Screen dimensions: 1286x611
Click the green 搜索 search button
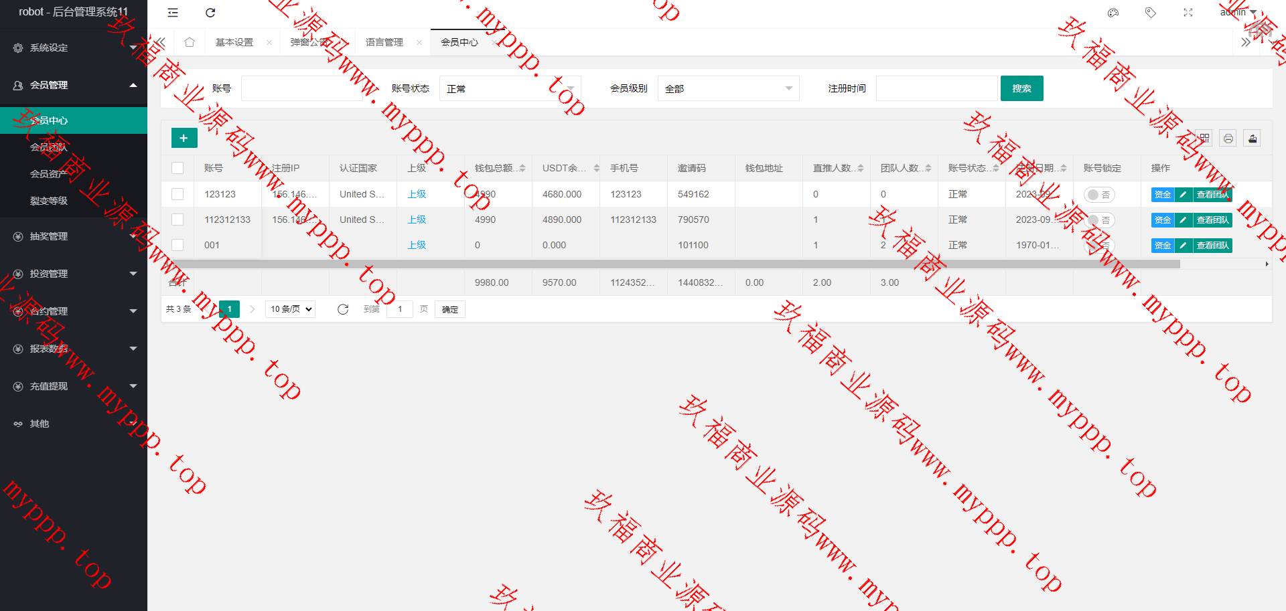coord(1021,88)
